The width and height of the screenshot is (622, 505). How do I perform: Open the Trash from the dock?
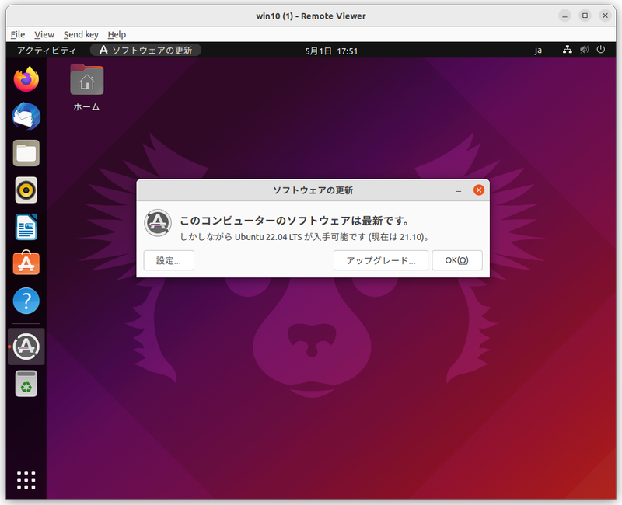26,383
